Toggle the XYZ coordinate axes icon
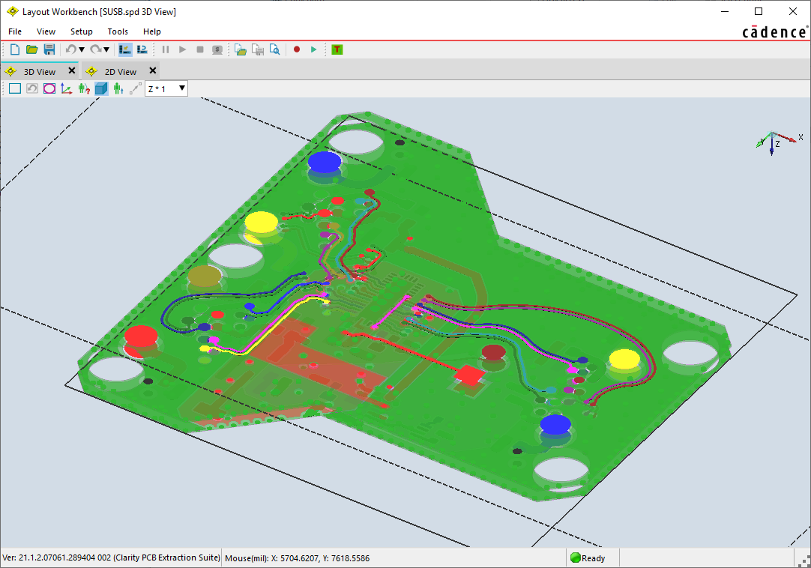Screen dimensions: 811x568 66,88
